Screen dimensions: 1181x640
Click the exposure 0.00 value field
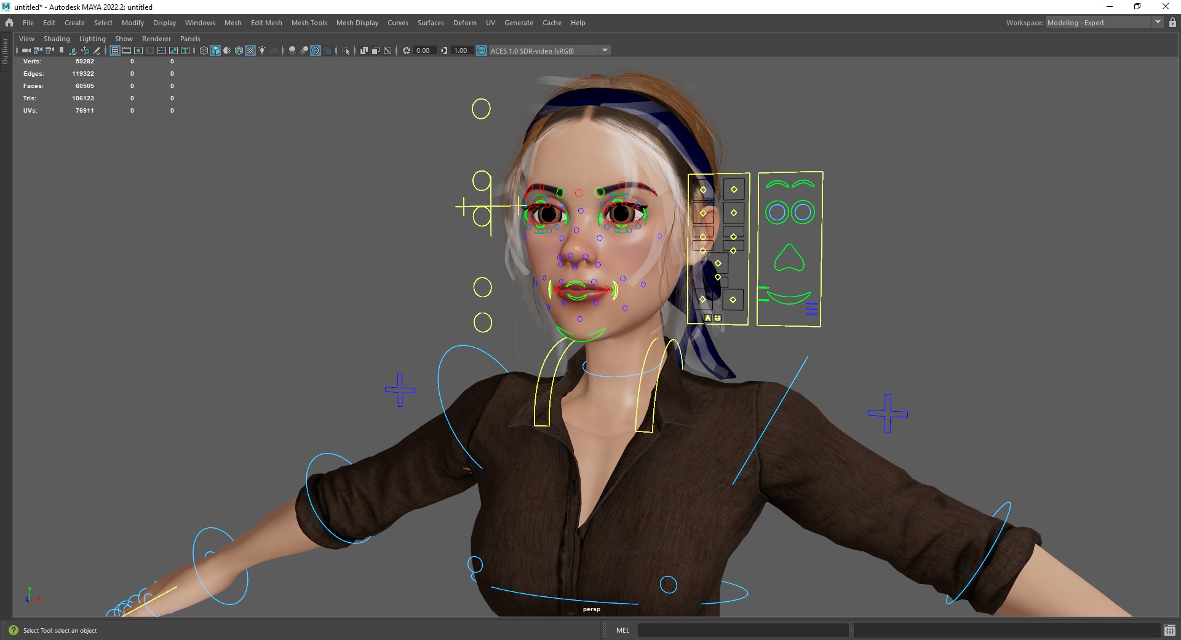(x=424, y=50)
